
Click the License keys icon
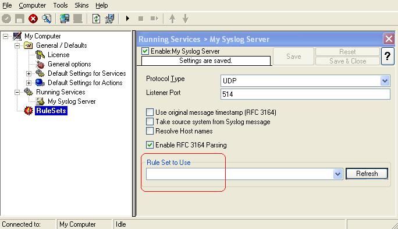pyautogui.click(x=40, y=55)
